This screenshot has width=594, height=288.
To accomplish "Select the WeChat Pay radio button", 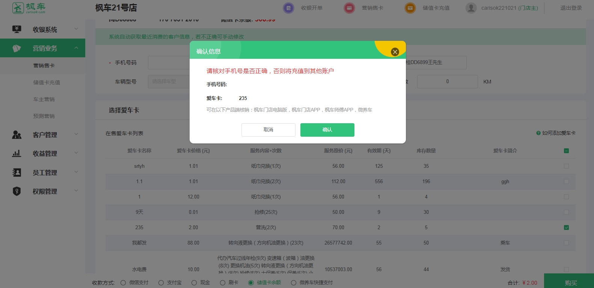I will pos(123,283).
